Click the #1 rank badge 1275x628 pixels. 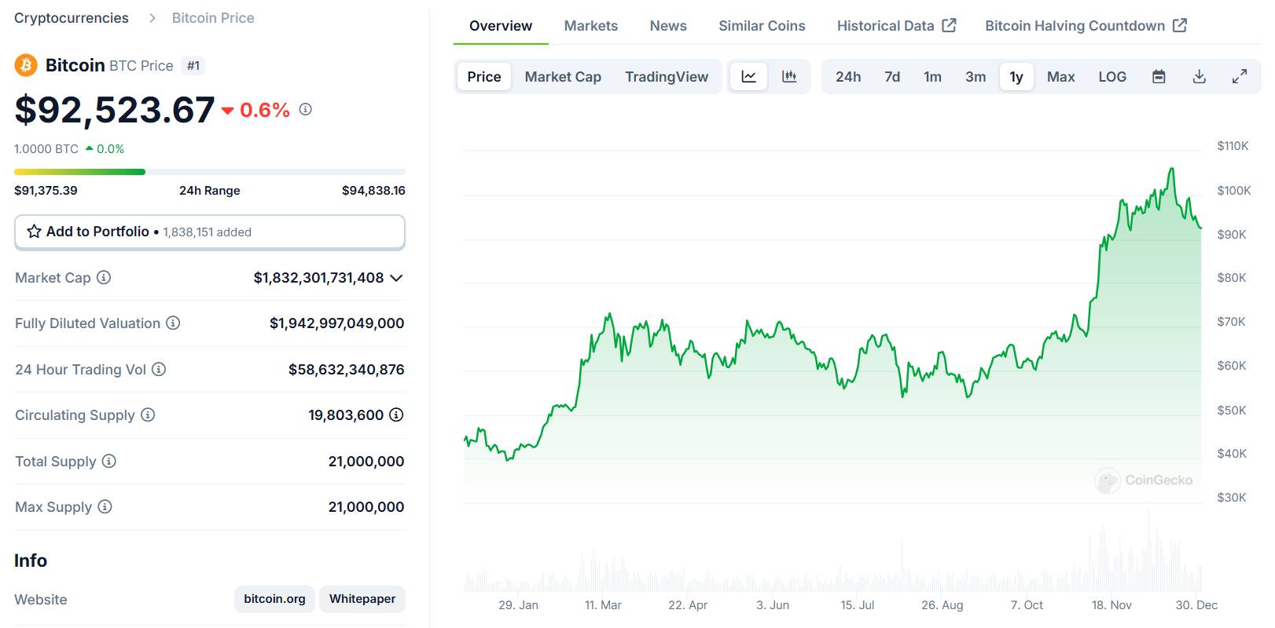[193, 66]
